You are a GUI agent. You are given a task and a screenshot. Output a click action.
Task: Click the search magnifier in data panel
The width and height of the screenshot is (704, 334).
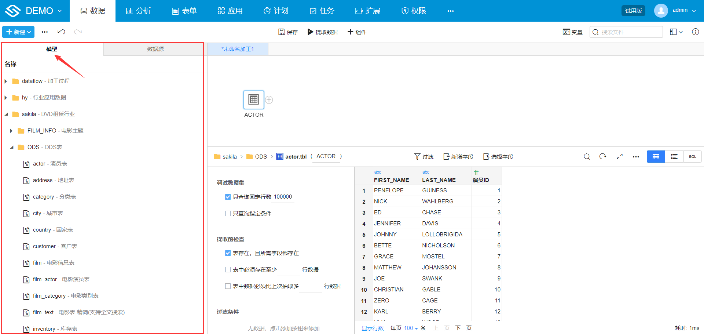coord(587,157)
